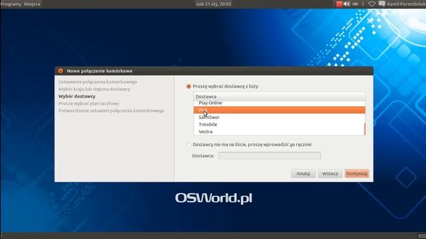
Task: Select the highlighted Plus provider row
Action: [280, 110]
